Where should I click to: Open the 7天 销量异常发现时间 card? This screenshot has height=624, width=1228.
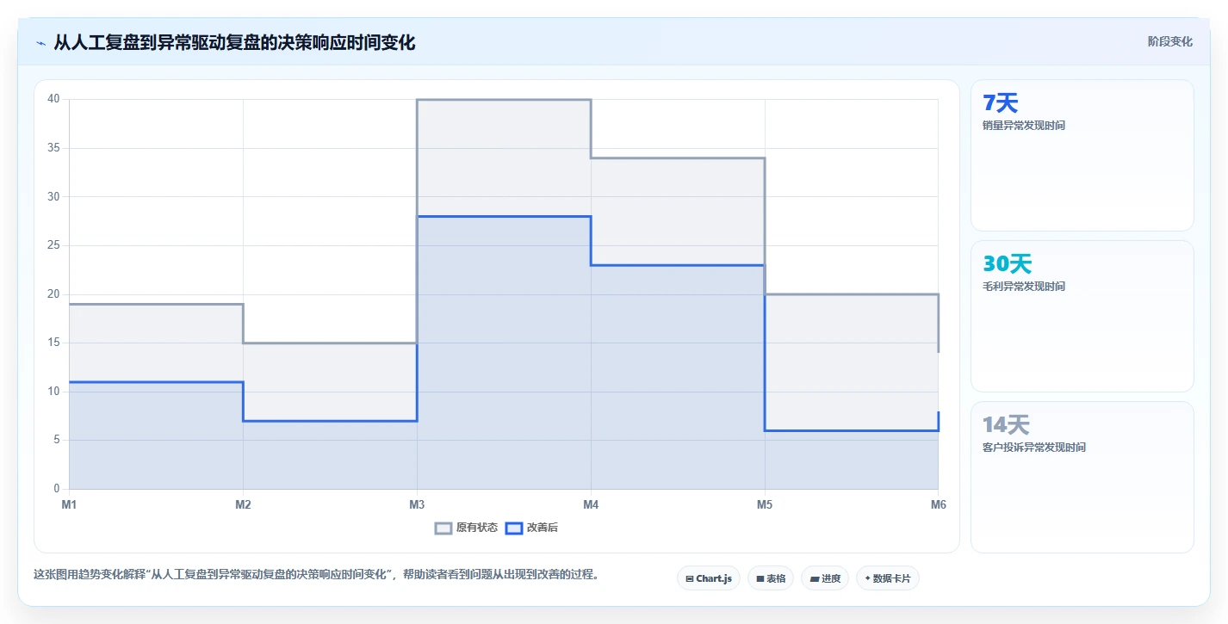[x=1082, y=156]
